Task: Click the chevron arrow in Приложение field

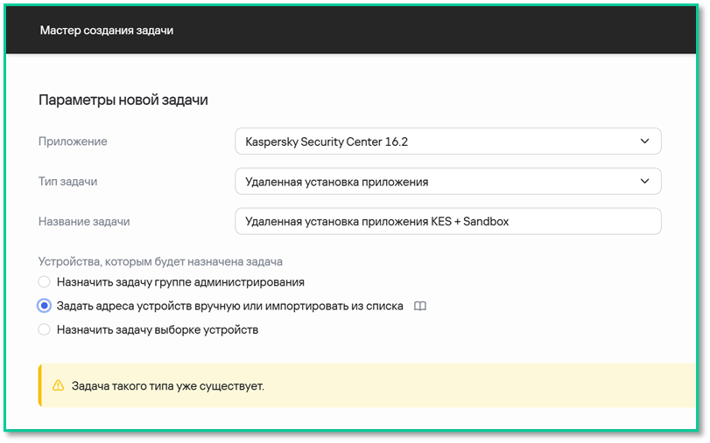Action: pyautogui.click(x=645, y=142)
